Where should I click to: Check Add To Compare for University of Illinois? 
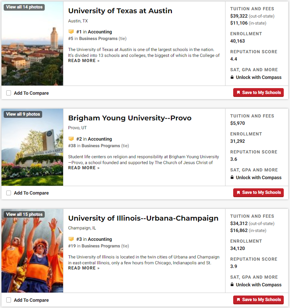pos(9,300)
